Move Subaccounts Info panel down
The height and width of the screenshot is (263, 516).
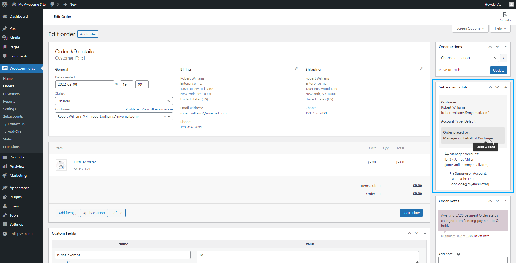point(497,87)
